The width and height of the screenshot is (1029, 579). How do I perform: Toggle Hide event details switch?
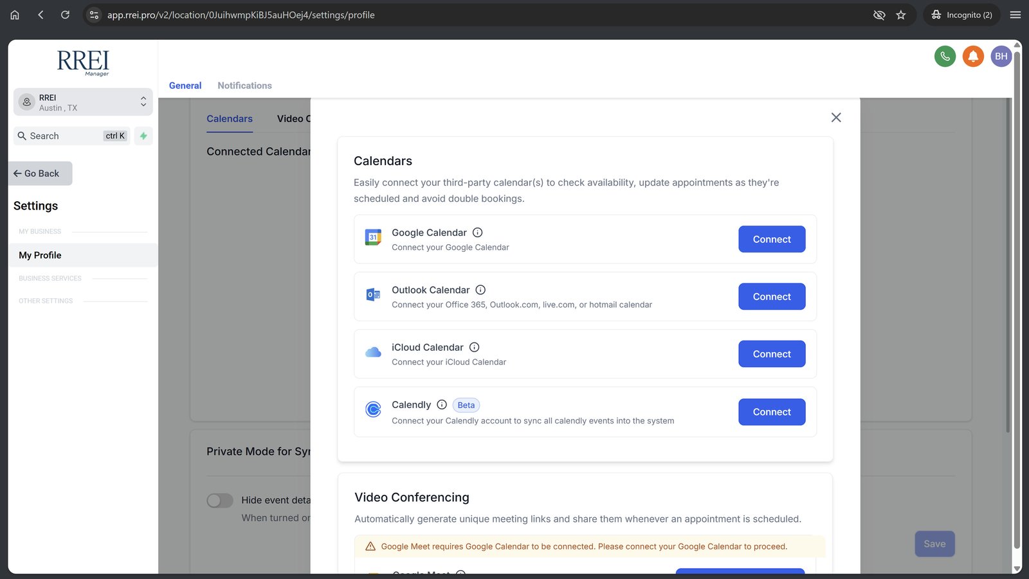(220, 501)
